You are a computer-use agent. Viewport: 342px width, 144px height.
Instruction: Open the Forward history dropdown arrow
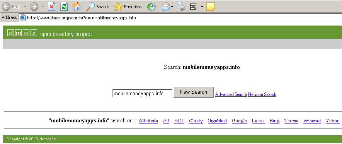pyautogui.click(x=43, y=7)
